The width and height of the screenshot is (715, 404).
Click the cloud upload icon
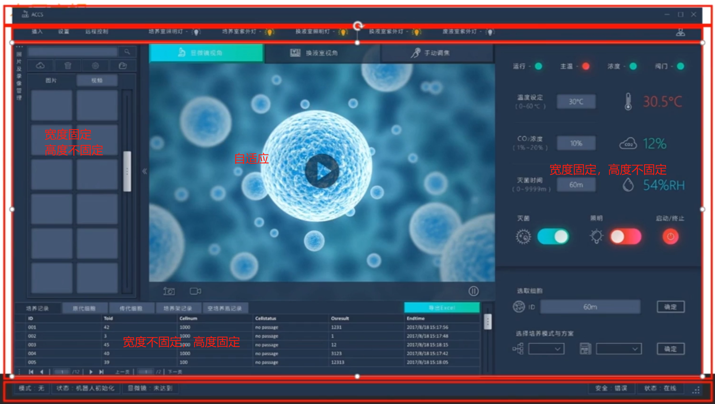[40, 66]
